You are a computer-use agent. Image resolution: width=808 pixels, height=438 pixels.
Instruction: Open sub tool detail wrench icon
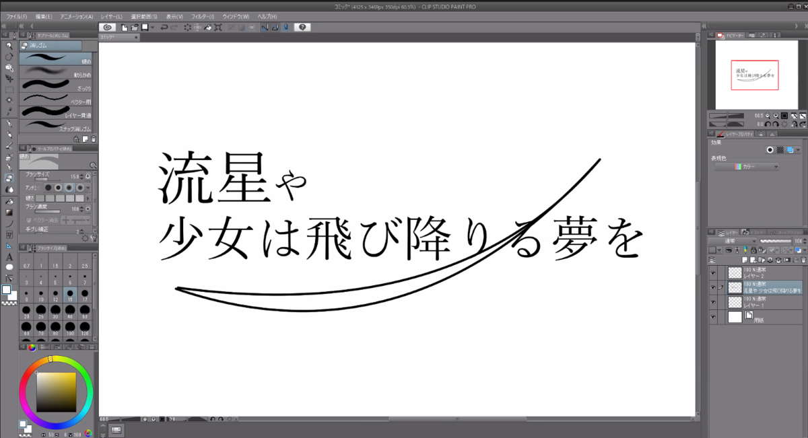(x=94, y=238)
